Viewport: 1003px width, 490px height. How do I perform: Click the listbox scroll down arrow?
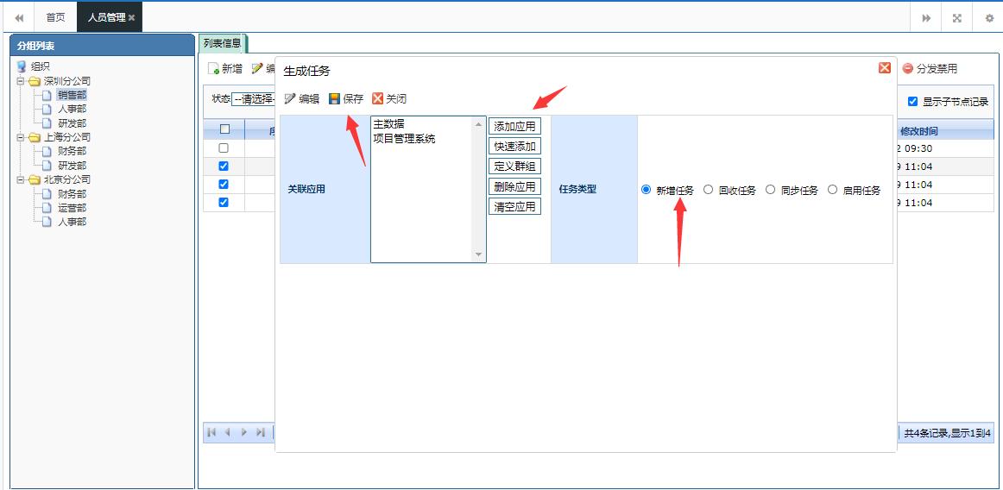coord(479,254)
